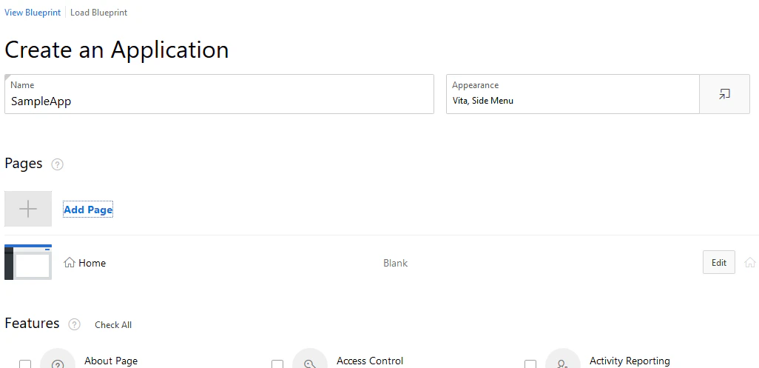The height and width of the screenshot is (368, 759).
Task: Click the Access Control key icon
Action: point(310,358)
